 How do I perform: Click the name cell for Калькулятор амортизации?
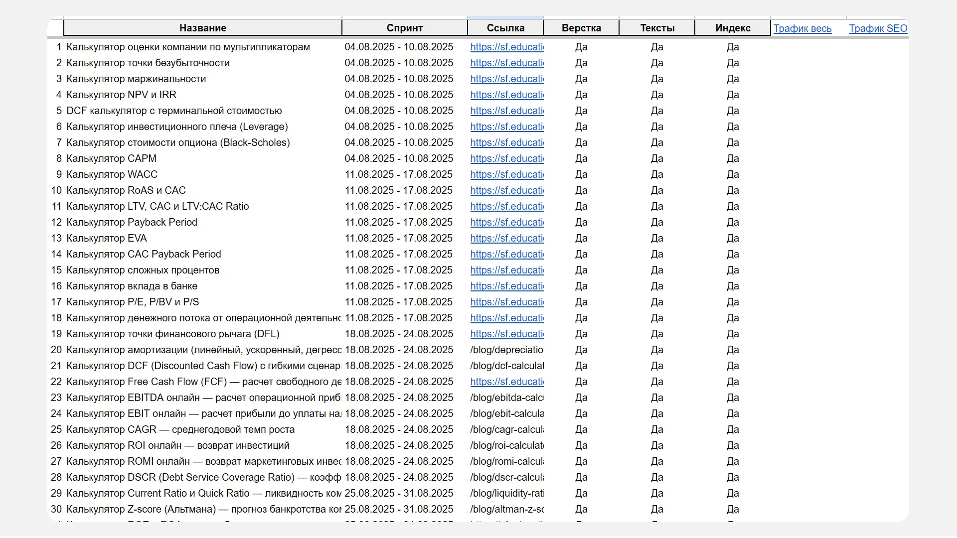click(204, 350)
